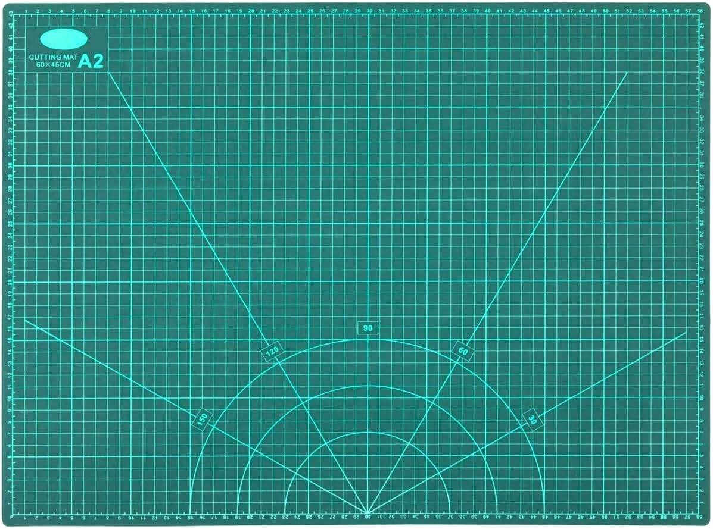Click number 30 on the top ruler

(369, 11)
